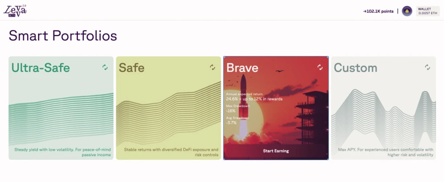The image size is (444, 182).
Task: Click the 'Steady yield with low volatility' description
Action: pyautogui.click(x=63, y=152)
